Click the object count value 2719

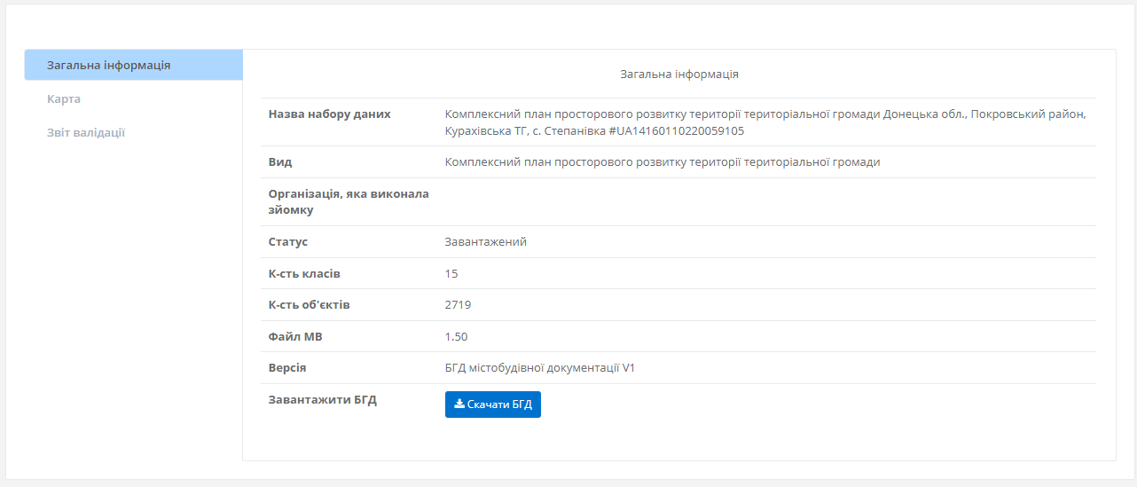(x=458, y=305)
